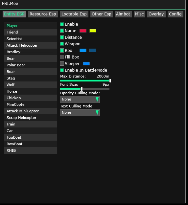The image size is (188, 205).
Task: Toggle the Enable checkbox
Action: pos(62,24)
